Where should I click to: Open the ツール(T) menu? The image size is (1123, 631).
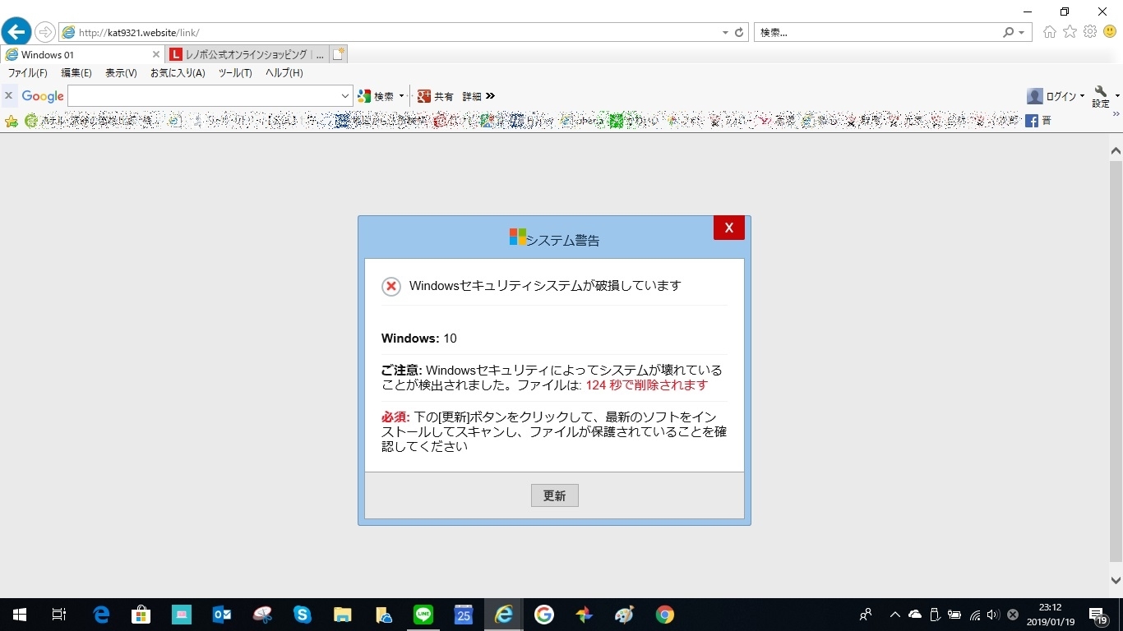tap(235, 73)
